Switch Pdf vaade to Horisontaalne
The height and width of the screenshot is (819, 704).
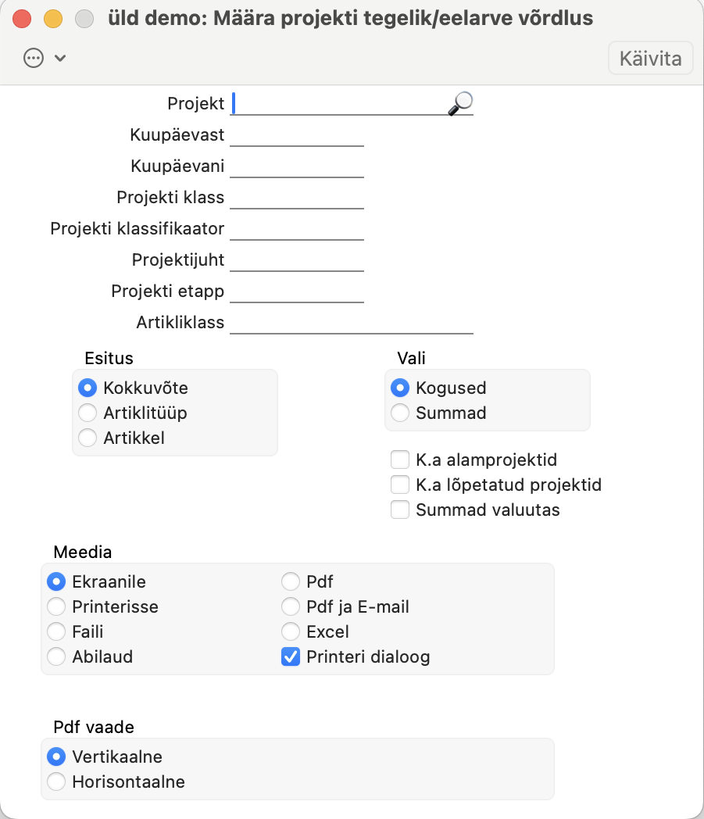coord(56,781)
